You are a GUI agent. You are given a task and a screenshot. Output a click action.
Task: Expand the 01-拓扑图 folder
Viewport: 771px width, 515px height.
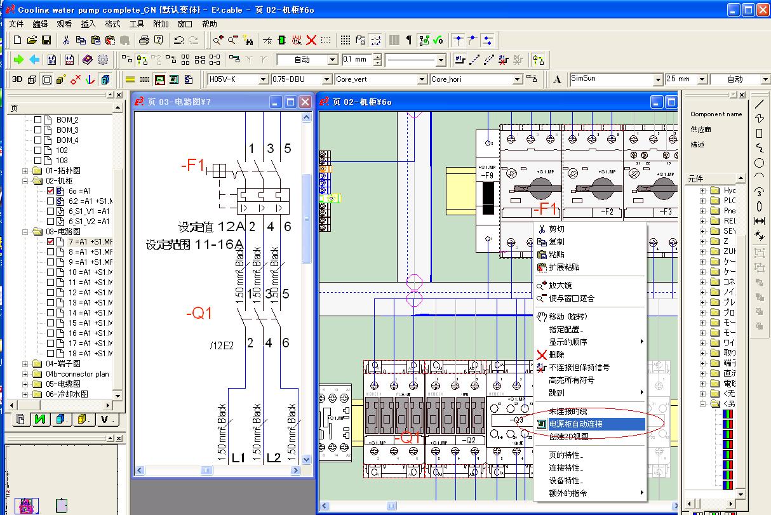pos(25,170)
